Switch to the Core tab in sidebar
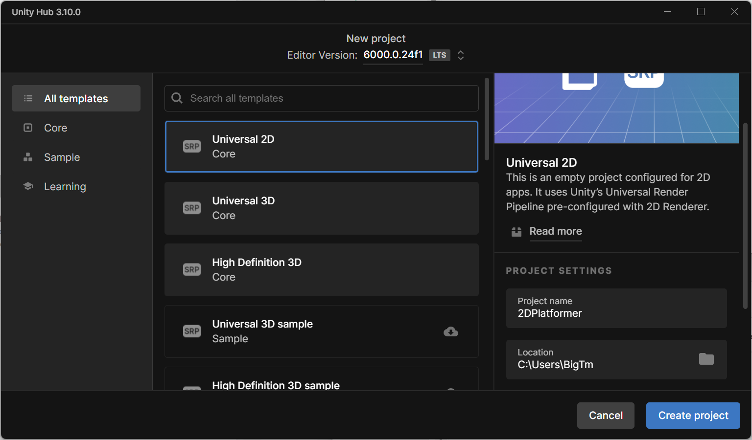 pos(55,128)
